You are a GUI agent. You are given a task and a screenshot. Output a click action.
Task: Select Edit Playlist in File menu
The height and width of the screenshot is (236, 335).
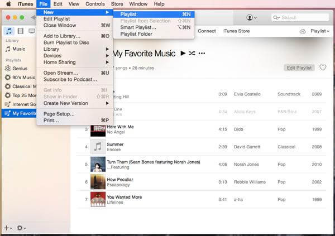click(75, 19)
